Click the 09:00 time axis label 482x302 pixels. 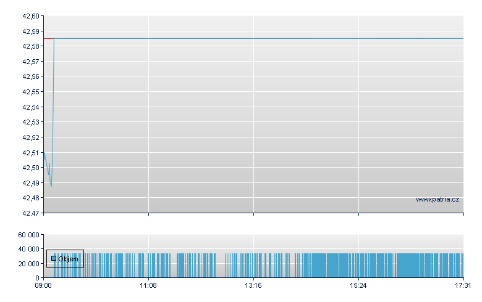43,286
